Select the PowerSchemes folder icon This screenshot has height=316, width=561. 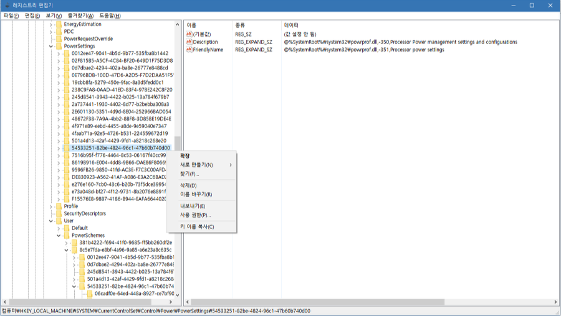click(66, 236)
